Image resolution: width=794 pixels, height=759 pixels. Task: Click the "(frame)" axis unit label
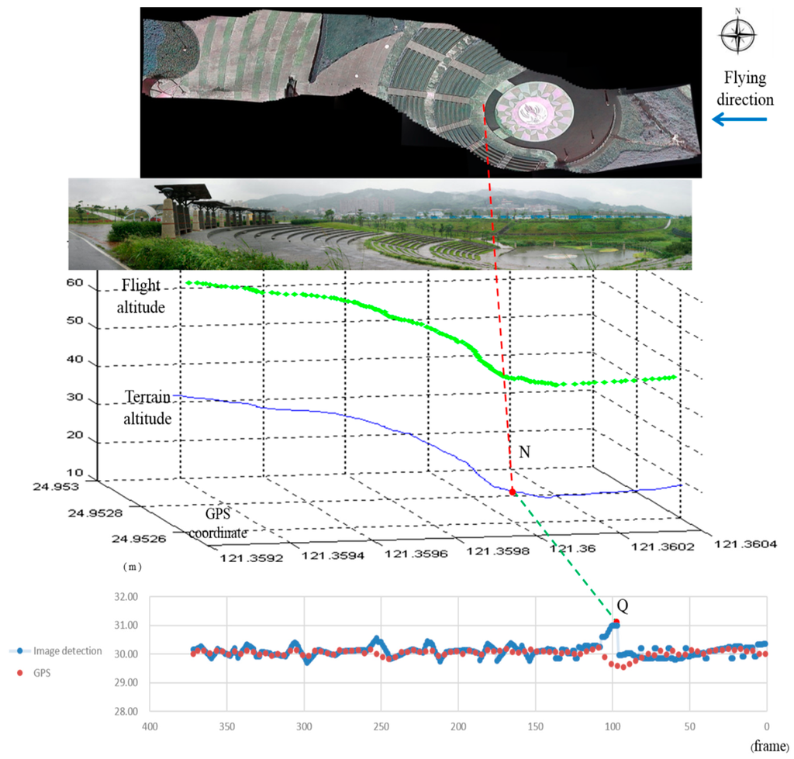772,745
